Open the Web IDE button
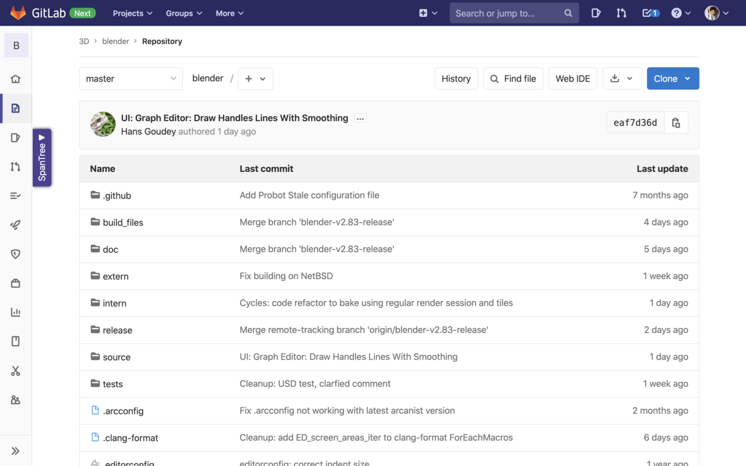The height and width of the screenshot is (466, 746). 573,79
